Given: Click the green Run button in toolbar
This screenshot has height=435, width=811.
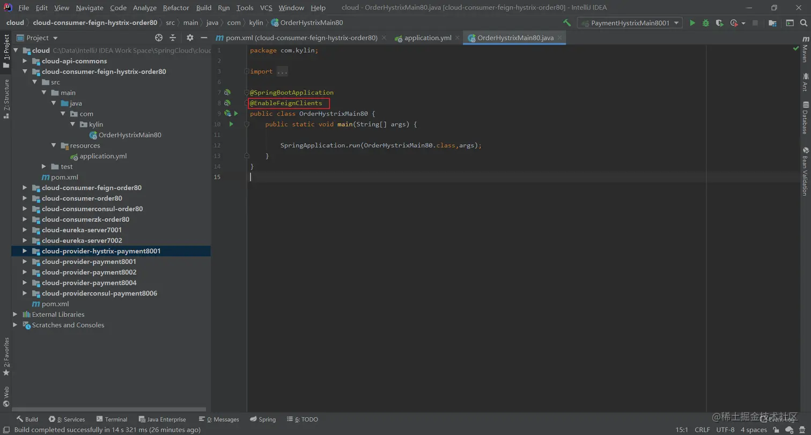Looking at the screenshot, I should (x=692, y=23).
